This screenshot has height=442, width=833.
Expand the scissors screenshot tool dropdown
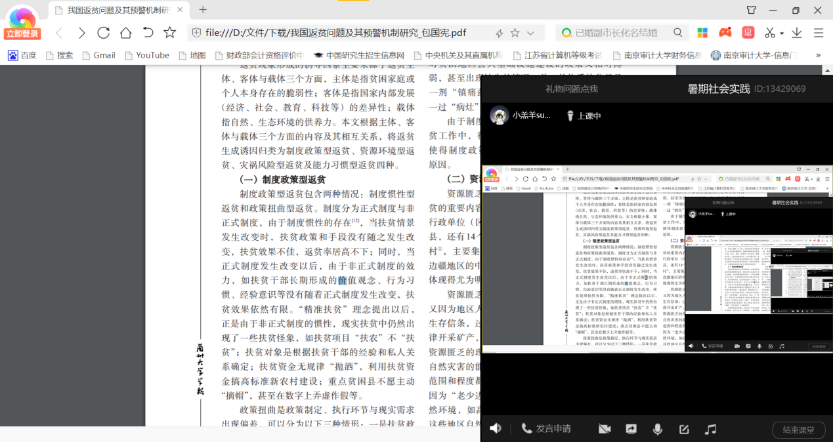(781, 33)
